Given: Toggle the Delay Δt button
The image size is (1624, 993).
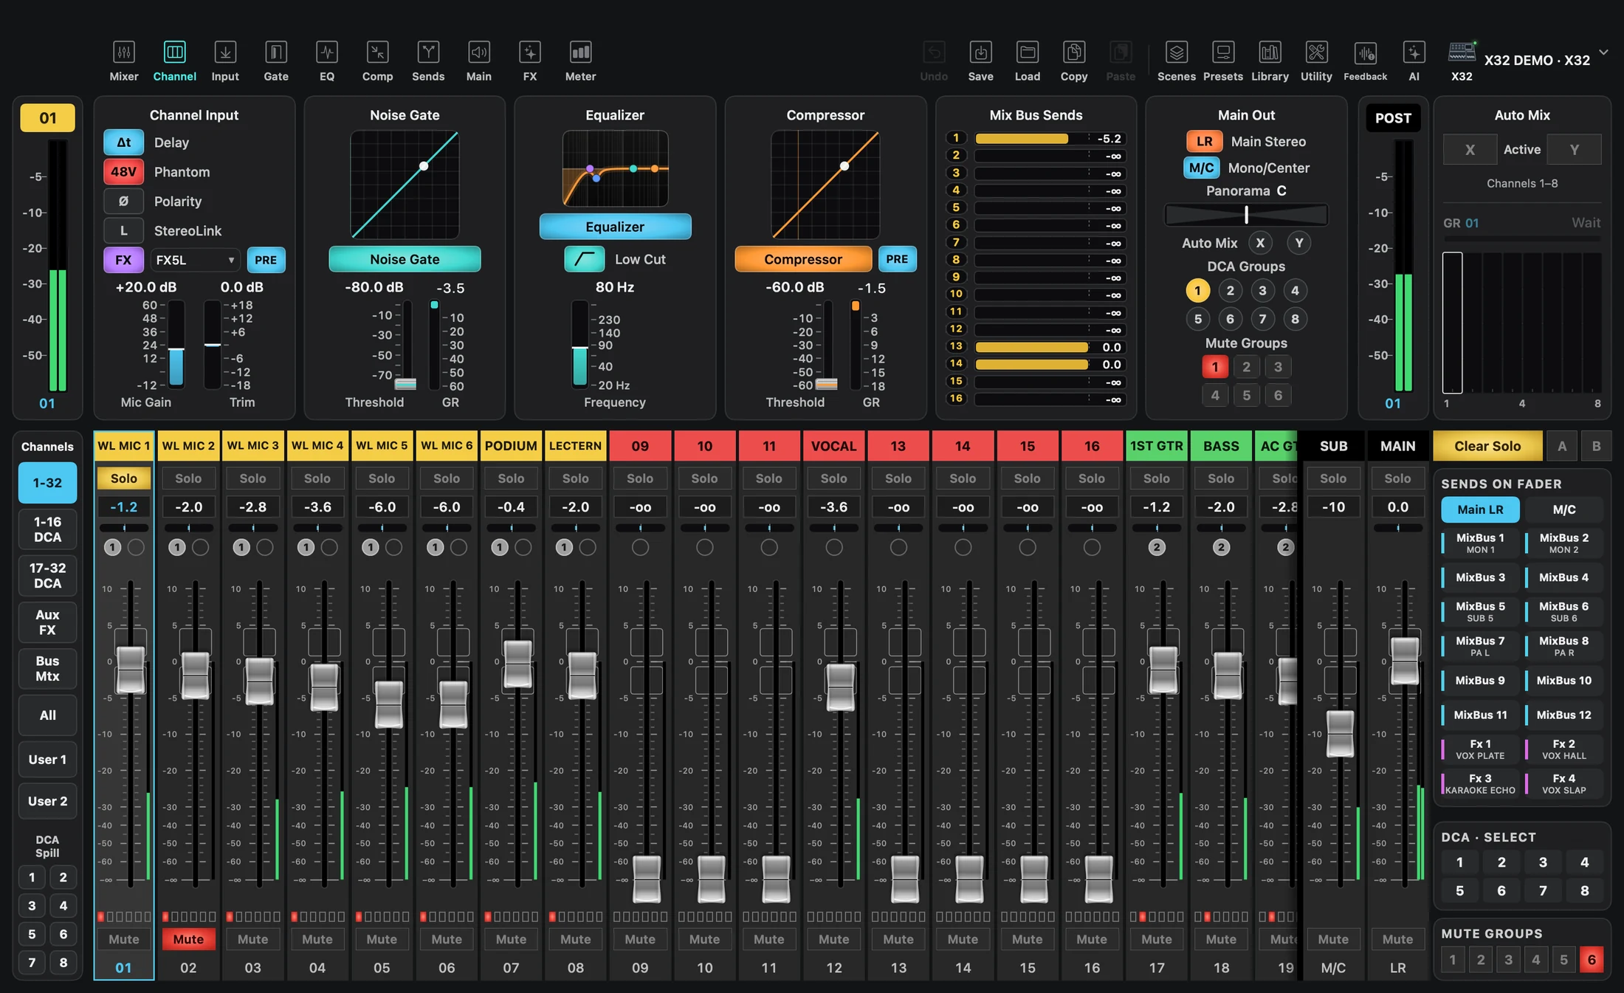Looking at the screenshot, I should (x=123, y=142).
